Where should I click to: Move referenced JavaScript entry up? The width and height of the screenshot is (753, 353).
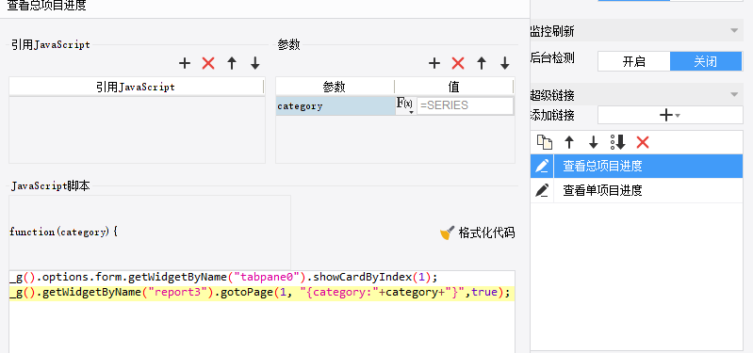pyautogui.click(x=232, y=63)
